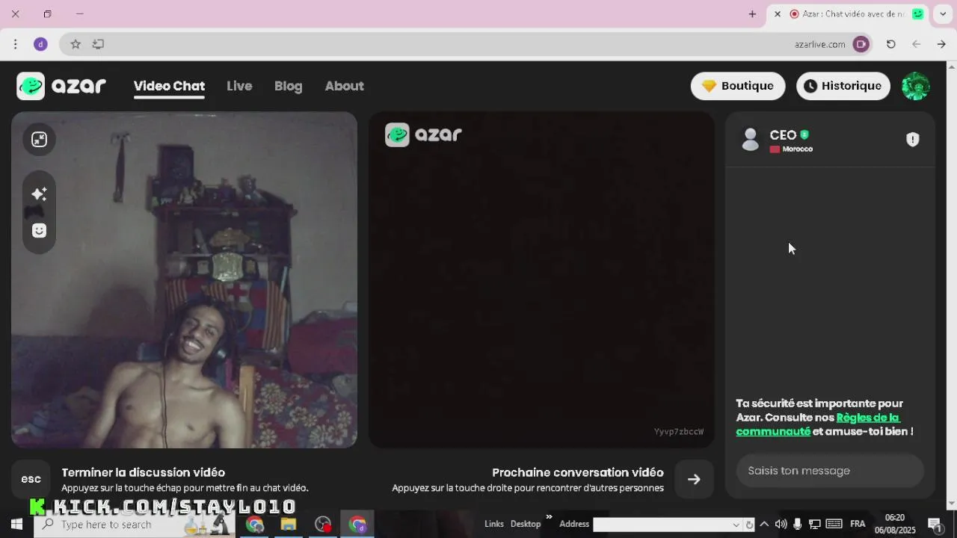This screenshot has height=538, width=957.
Task: Expand the taskbar toolbar overflow chevron
Action: click(x=549, y=517)
